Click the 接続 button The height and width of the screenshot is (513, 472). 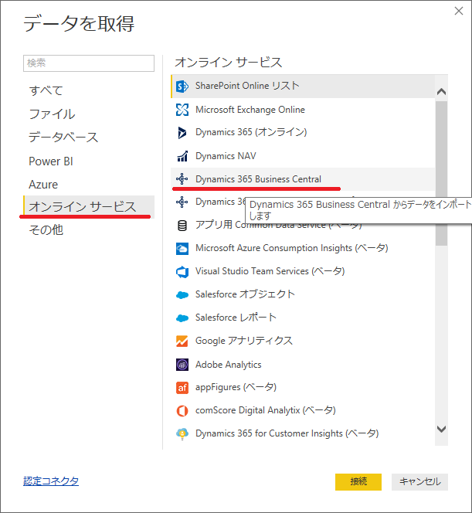(x=358, y=481)
